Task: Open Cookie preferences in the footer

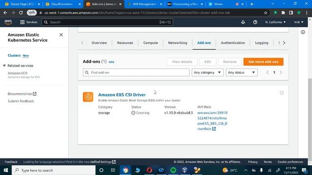Action: coord(291,162)
